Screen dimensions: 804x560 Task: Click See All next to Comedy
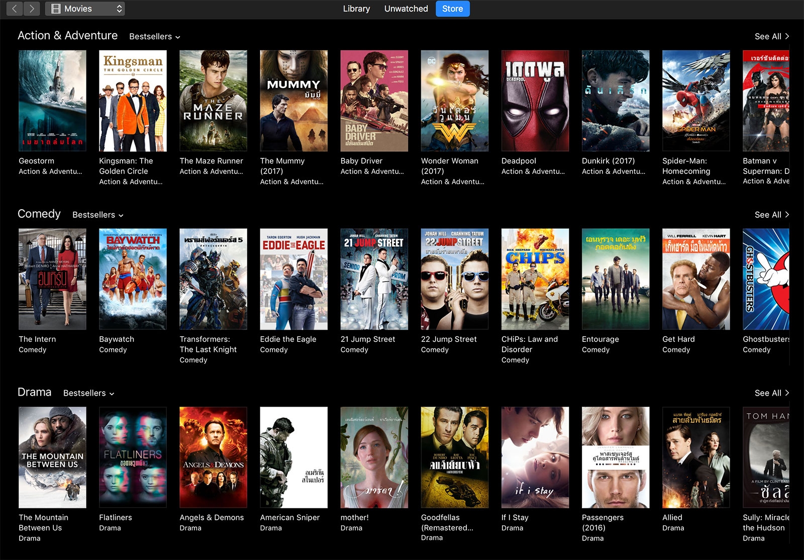(772, 215)
